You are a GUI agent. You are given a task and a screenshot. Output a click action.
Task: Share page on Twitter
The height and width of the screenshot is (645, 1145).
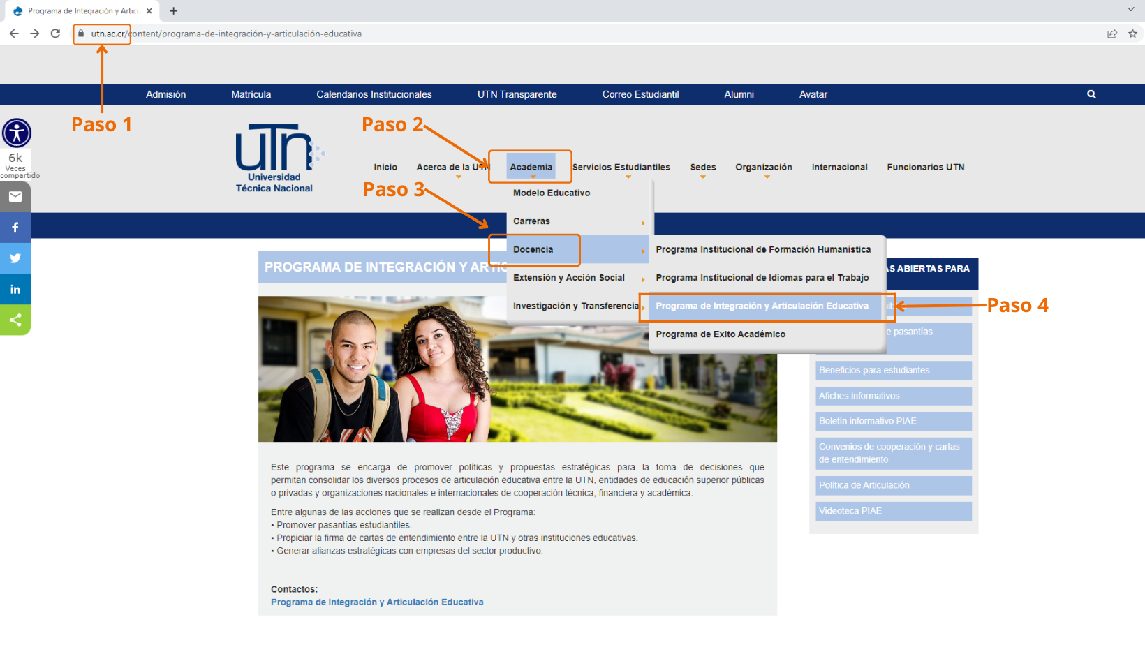[15, 258]
